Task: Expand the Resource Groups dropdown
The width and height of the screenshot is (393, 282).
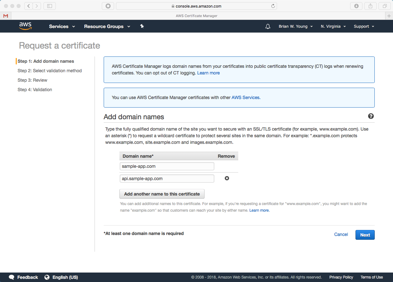Action: coord(107,26)
